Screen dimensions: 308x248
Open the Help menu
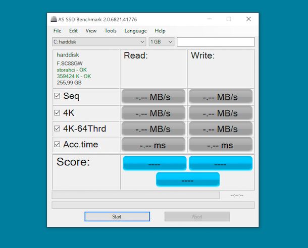coord(160,31)
